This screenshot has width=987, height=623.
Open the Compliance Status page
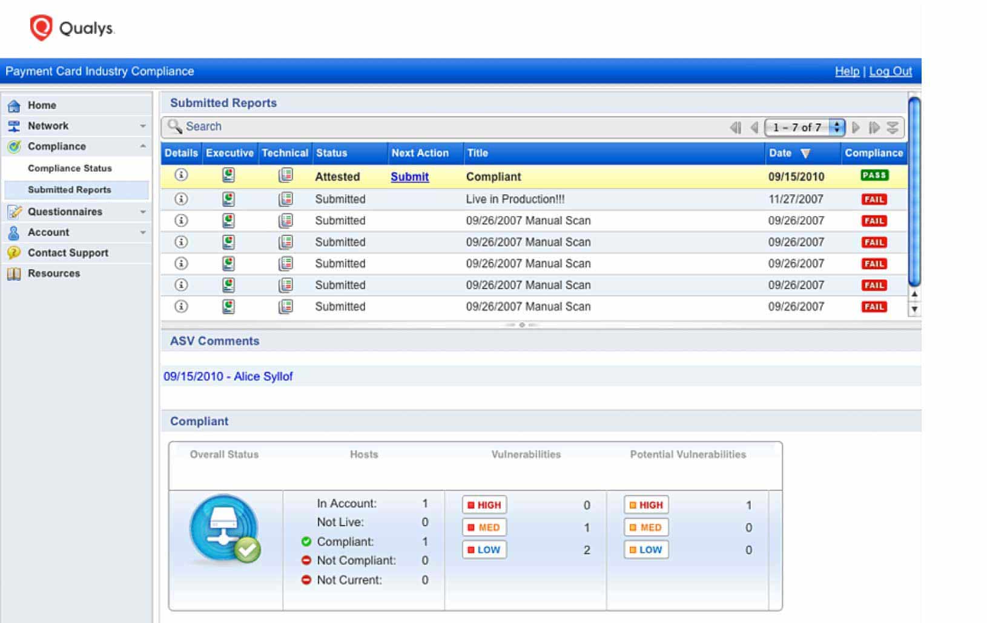click(68, 168)
